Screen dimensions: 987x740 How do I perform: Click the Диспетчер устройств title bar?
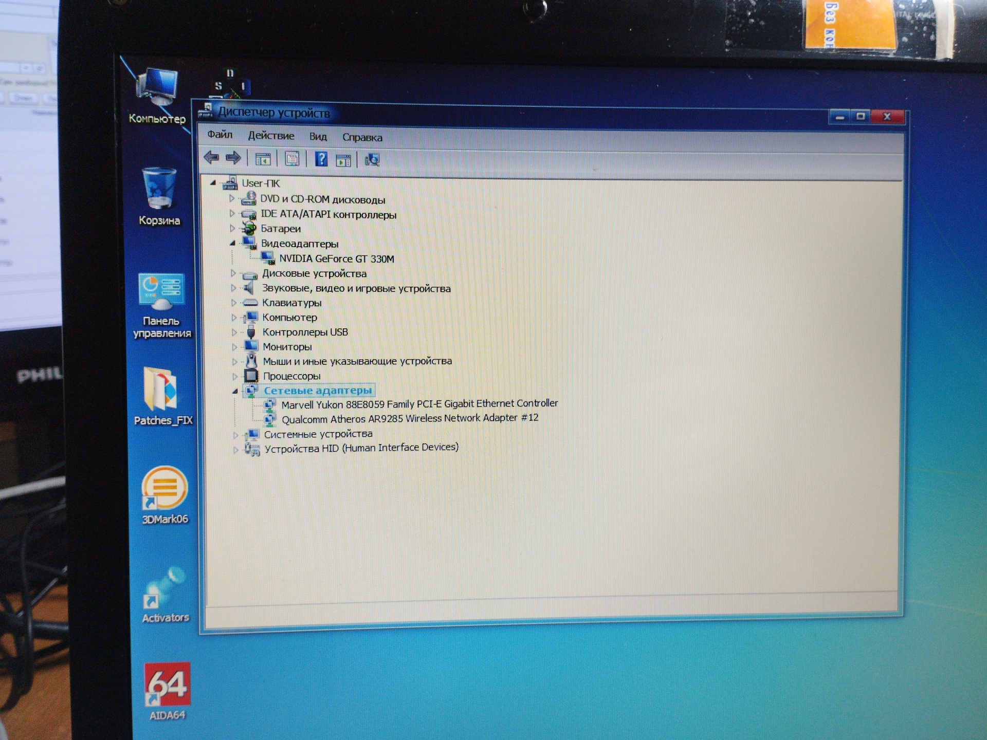tap(514, 114)
